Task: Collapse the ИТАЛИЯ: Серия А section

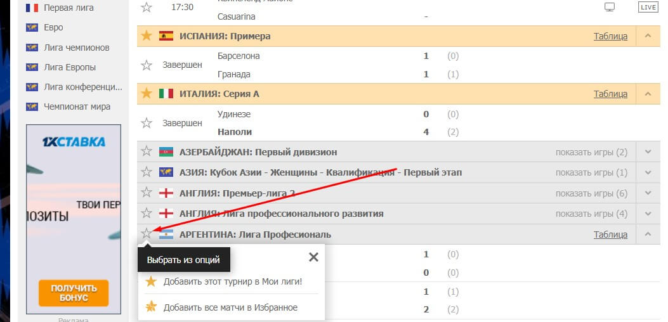Action: click(648, 94)
